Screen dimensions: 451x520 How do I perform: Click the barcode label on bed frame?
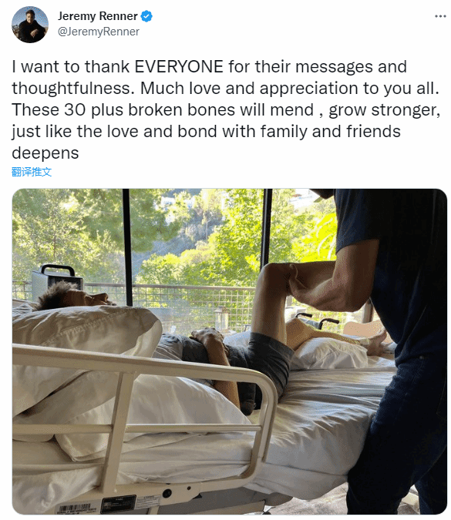[75, 508]
